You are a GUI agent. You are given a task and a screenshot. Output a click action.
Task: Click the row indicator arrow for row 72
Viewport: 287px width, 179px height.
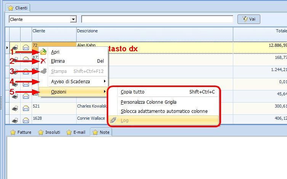(7, 48)
